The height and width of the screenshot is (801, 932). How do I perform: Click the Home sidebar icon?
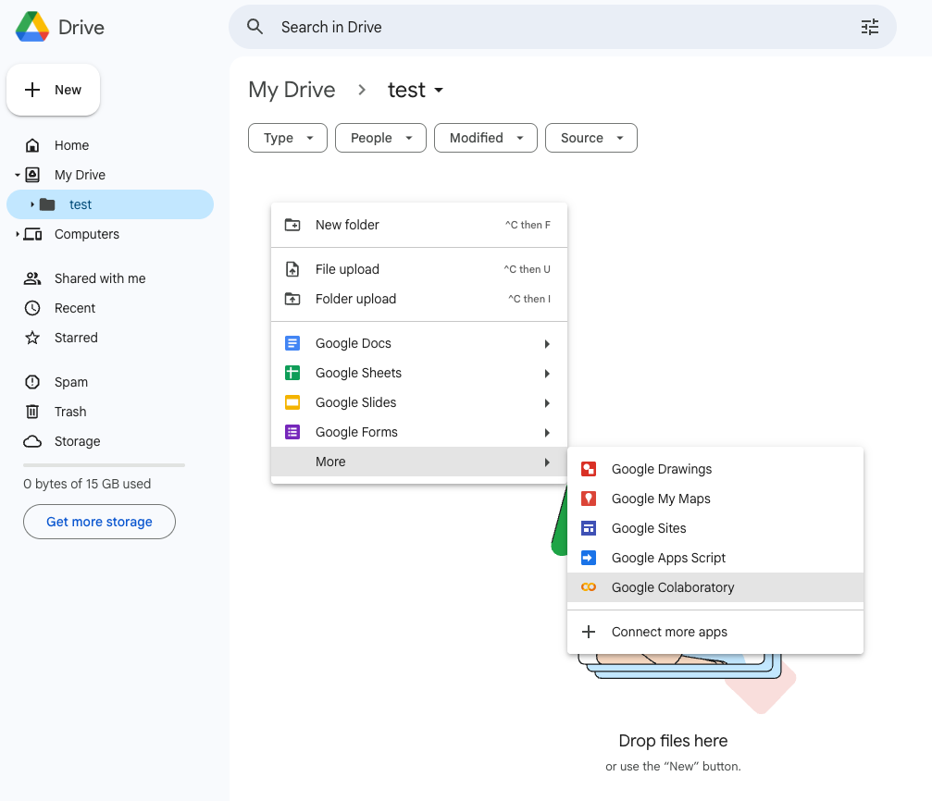click(32, 145)
